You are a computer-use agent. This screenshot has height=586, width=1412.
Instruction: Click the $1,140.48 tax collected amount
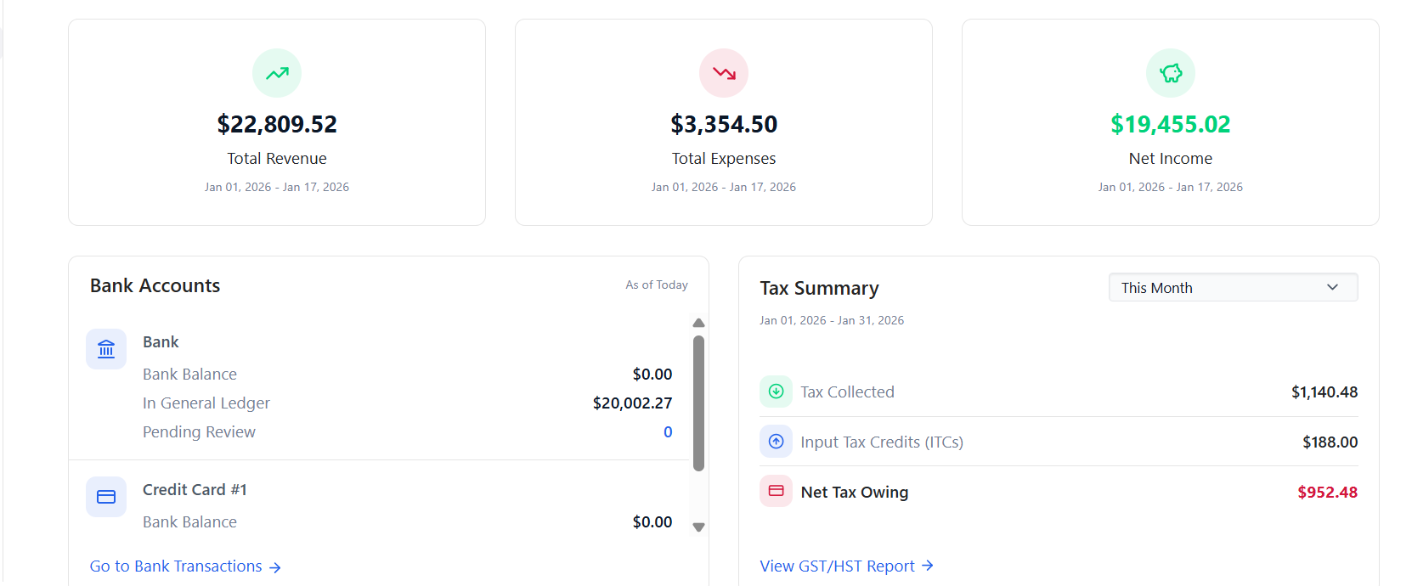tap(1324, 392)
